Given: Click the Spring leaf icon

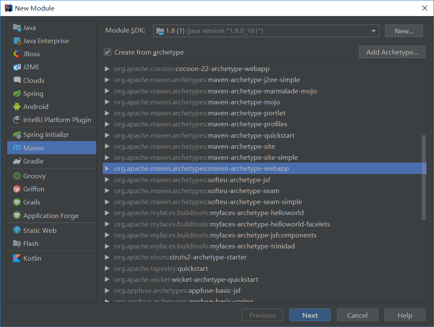Looking at the screenshot, I should (17, 93).
